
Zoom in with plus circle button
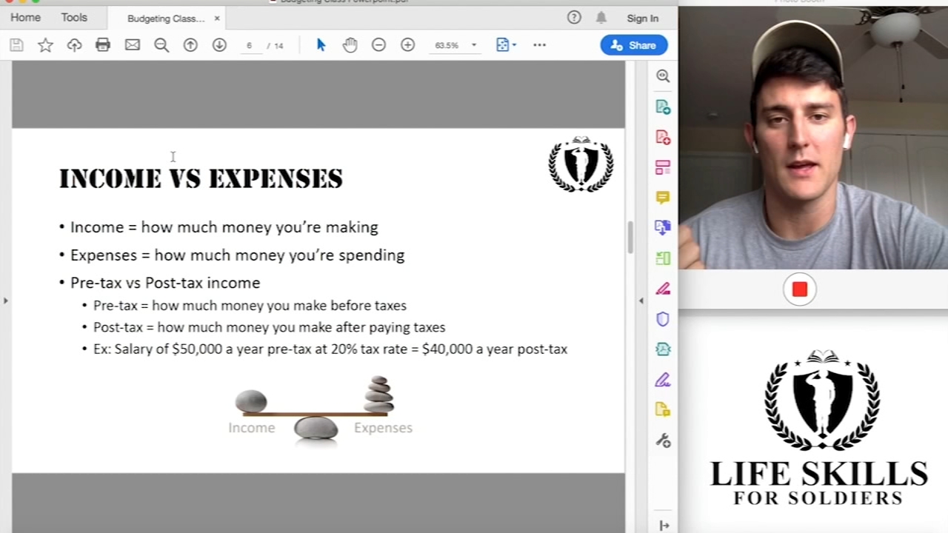(407, 45)
